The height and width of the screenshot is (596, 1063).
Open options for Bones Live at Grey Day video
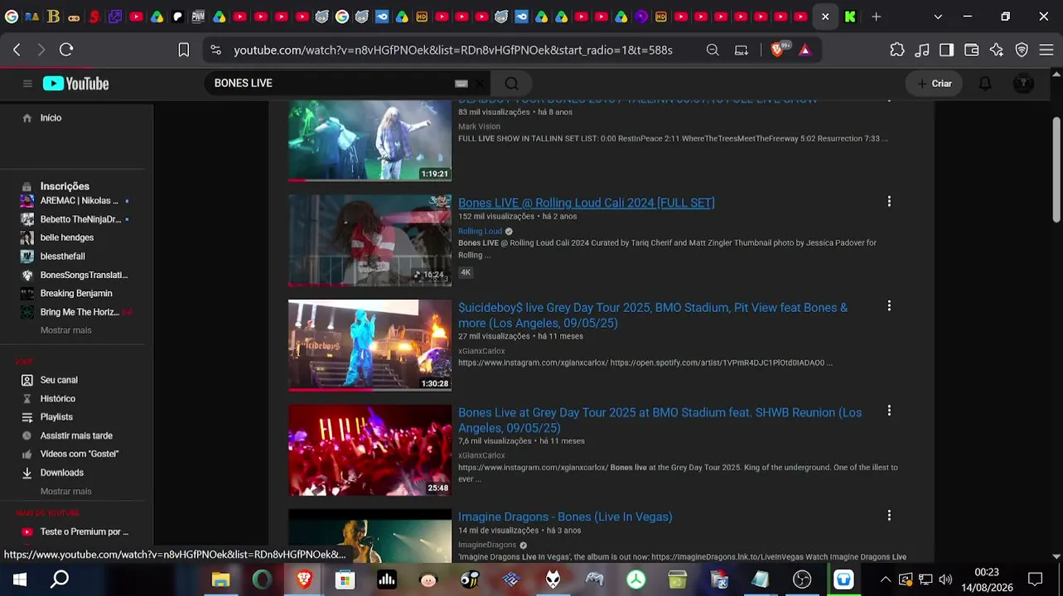click(x=889, y=411)
